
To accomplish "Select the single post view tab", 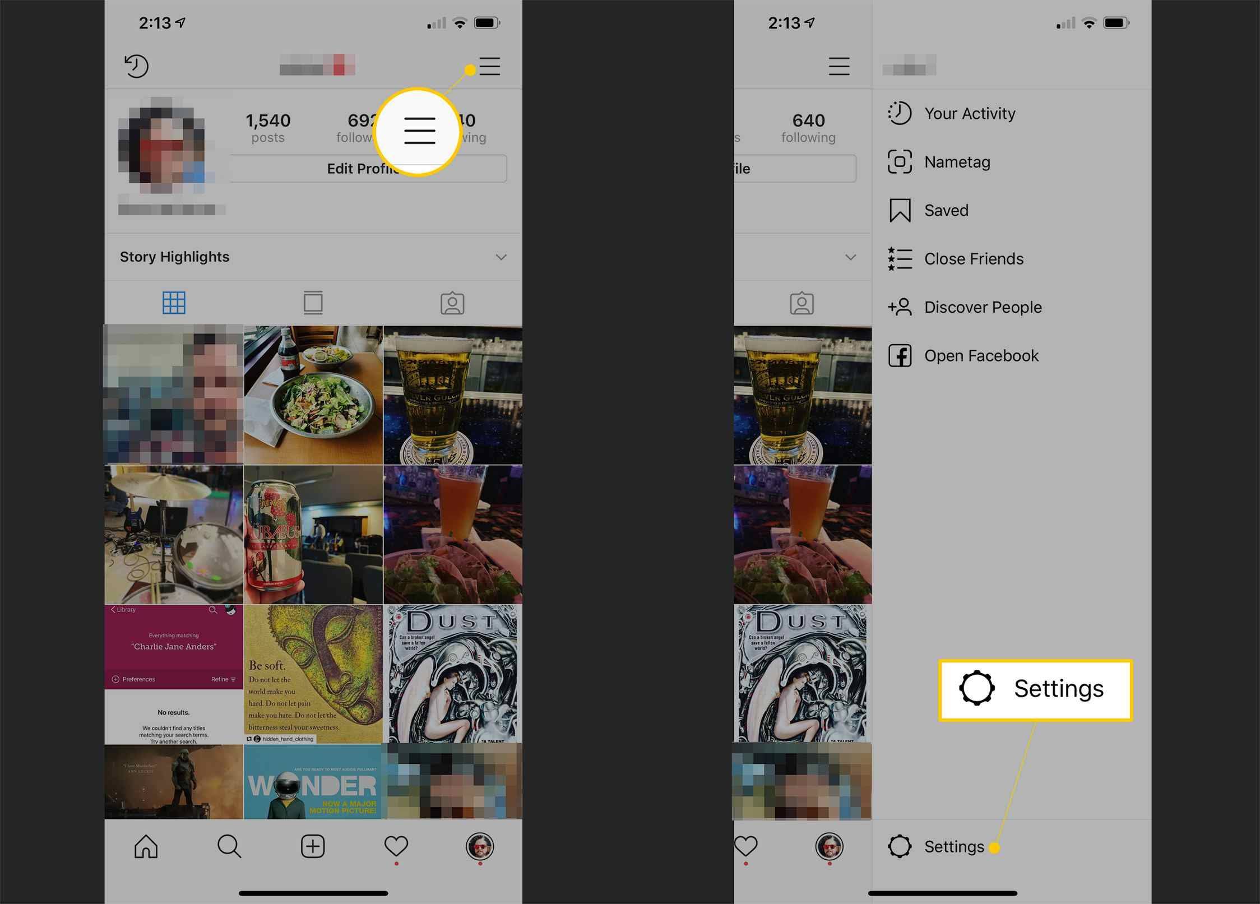I will tap(313, 302).
